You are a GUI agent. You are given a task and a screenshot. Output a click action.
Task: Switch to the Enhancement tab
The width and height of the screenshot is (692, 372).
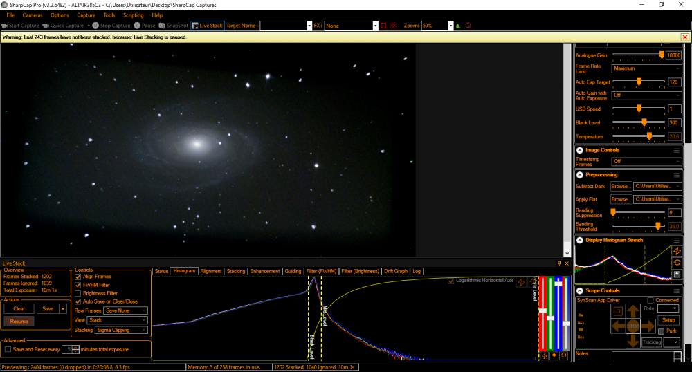point(265,272)
